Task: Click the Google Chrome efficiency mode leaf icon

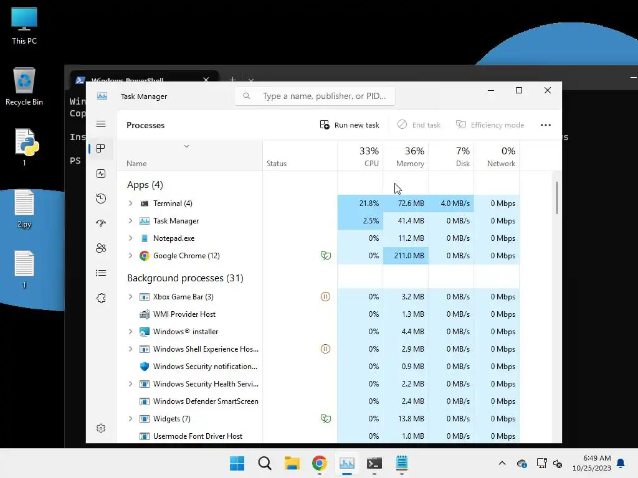Action: [x=325, y=256]
